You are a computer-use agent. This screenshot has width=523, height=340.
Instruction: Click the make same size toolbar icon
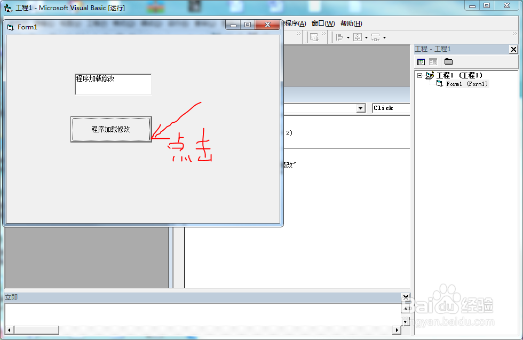click(x=376, y=37)
